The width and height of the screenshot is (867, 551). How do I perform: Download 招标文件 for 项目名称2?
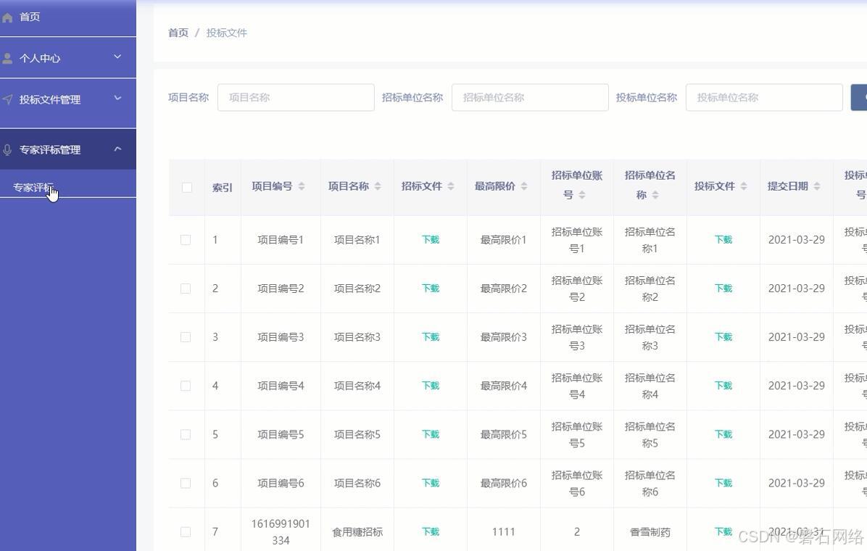click(x=430, y=289)
